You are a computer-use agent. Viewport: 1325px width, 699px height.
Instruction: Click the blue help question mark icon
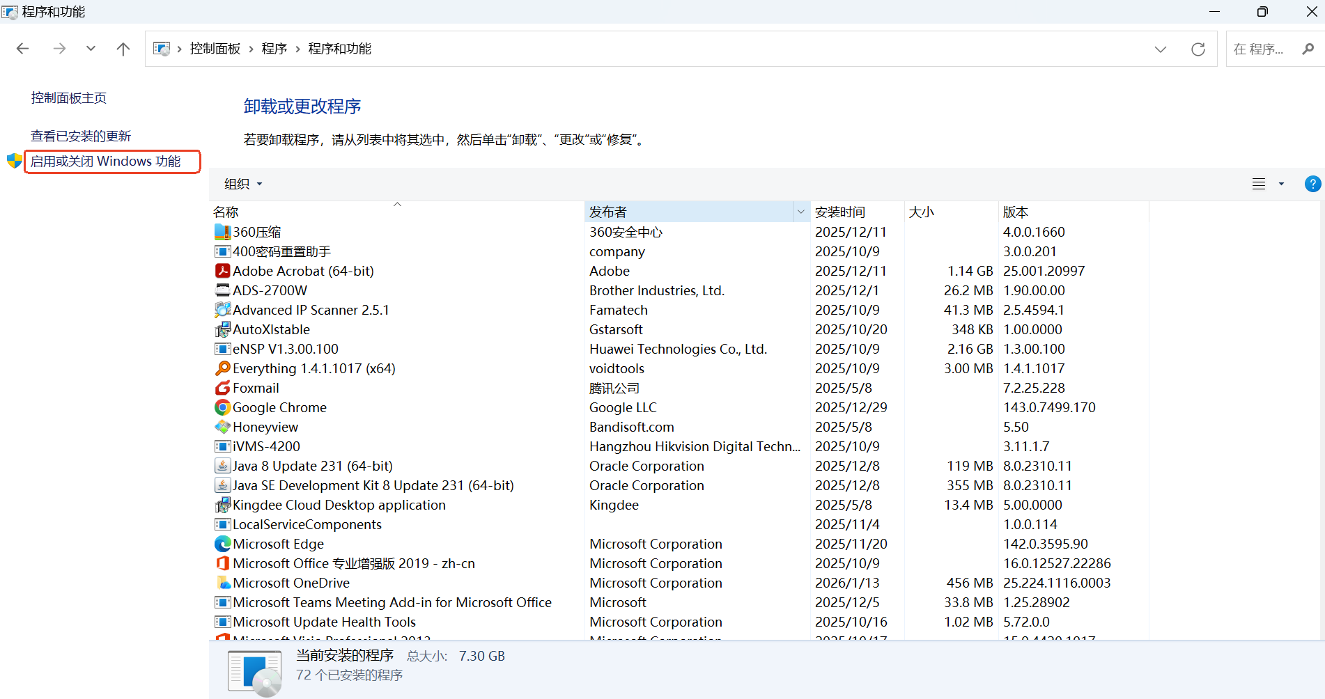coord(1312,184)
